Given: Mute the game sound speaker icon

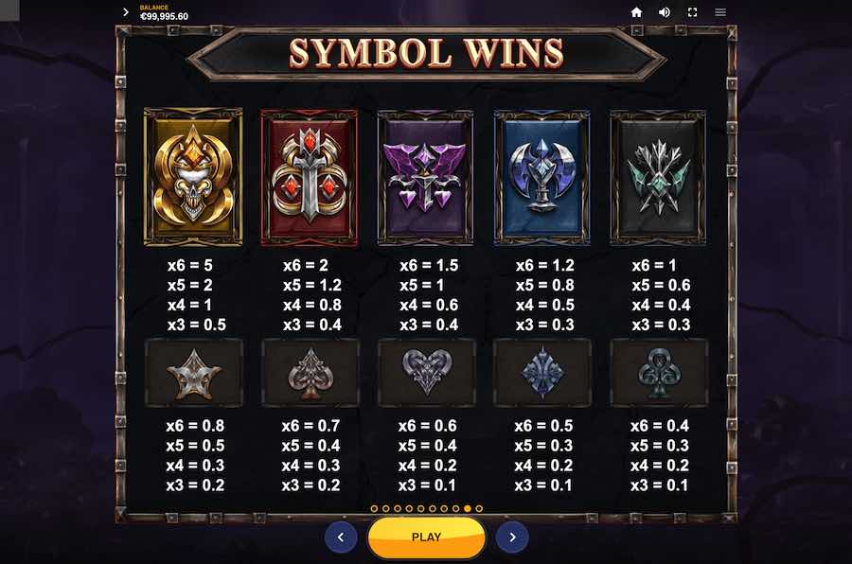Looking at the screenshot, I should pyautogui.click(x=664, y=12).
